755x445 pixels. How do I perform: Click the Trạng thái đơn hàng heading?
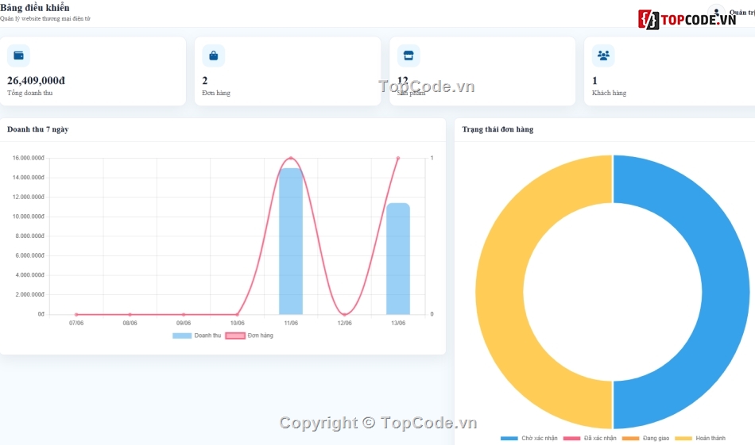pyautogui.click(x=498, y=129)
